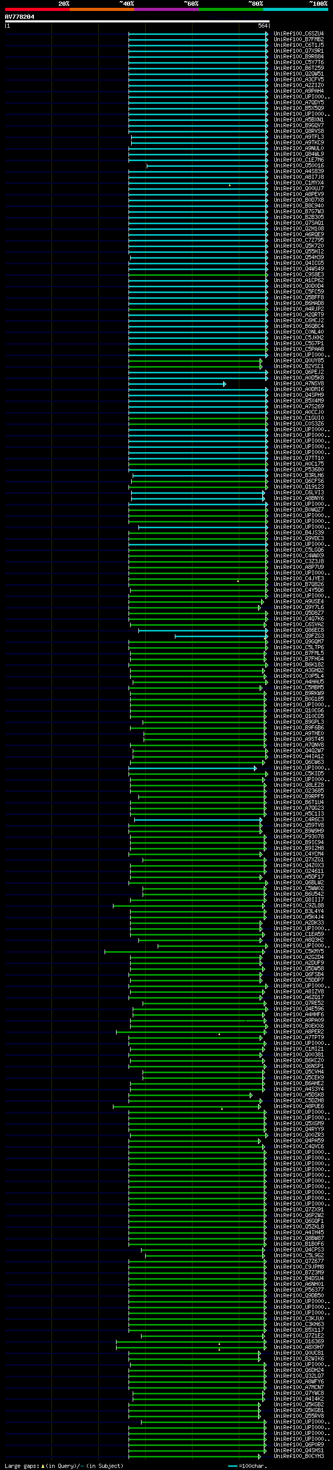This screenshot has width=333, height=1470.
Task: Choose the UniRef100_A5BXN1 row label
Action: coord(298,120)
